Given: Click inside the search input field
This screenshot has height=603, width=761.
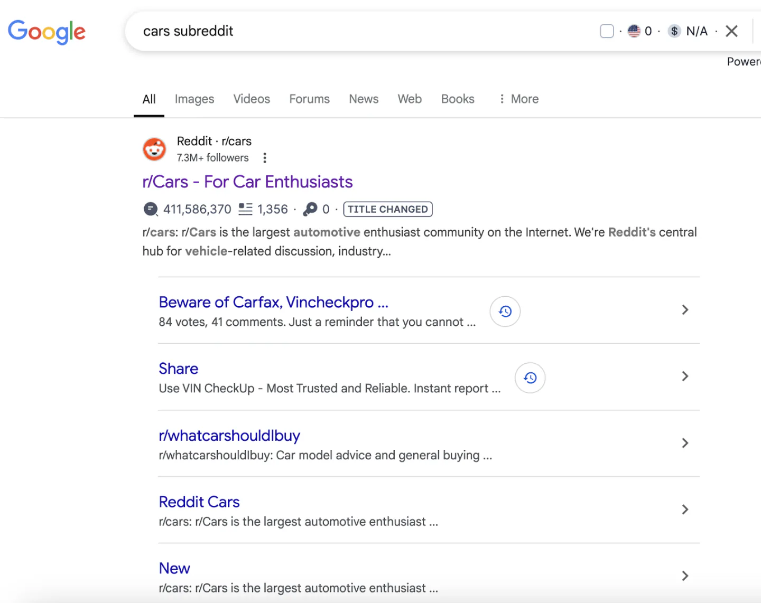Looking at the screenshot, I should (x=365, y=31).
